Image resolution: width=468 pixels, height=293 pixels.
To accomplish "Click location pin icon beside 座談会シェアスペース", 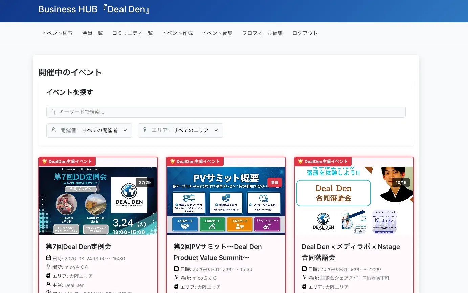I will click(304, 278).
